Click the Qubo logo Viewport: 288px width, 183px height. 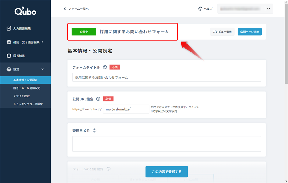coord(25,11)
